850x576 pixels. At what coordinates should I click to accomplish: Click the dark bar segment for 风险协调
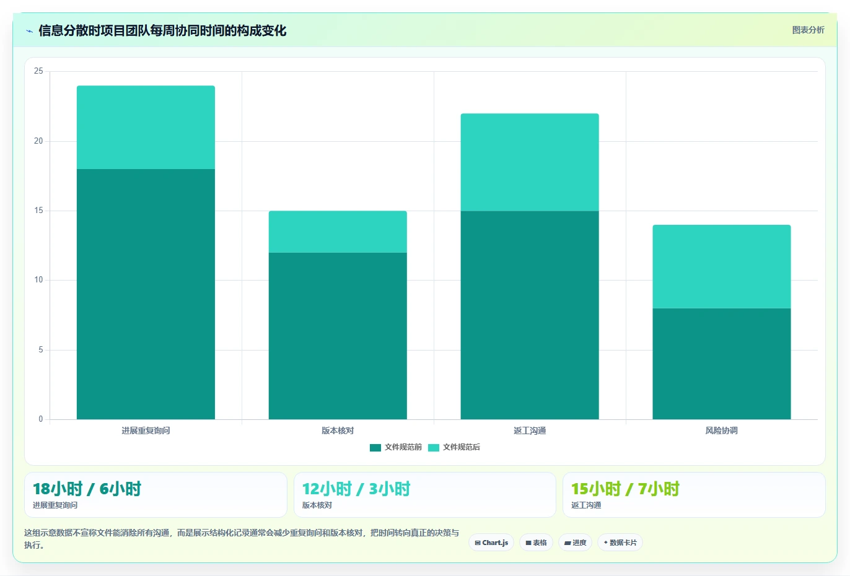[722, 364]
